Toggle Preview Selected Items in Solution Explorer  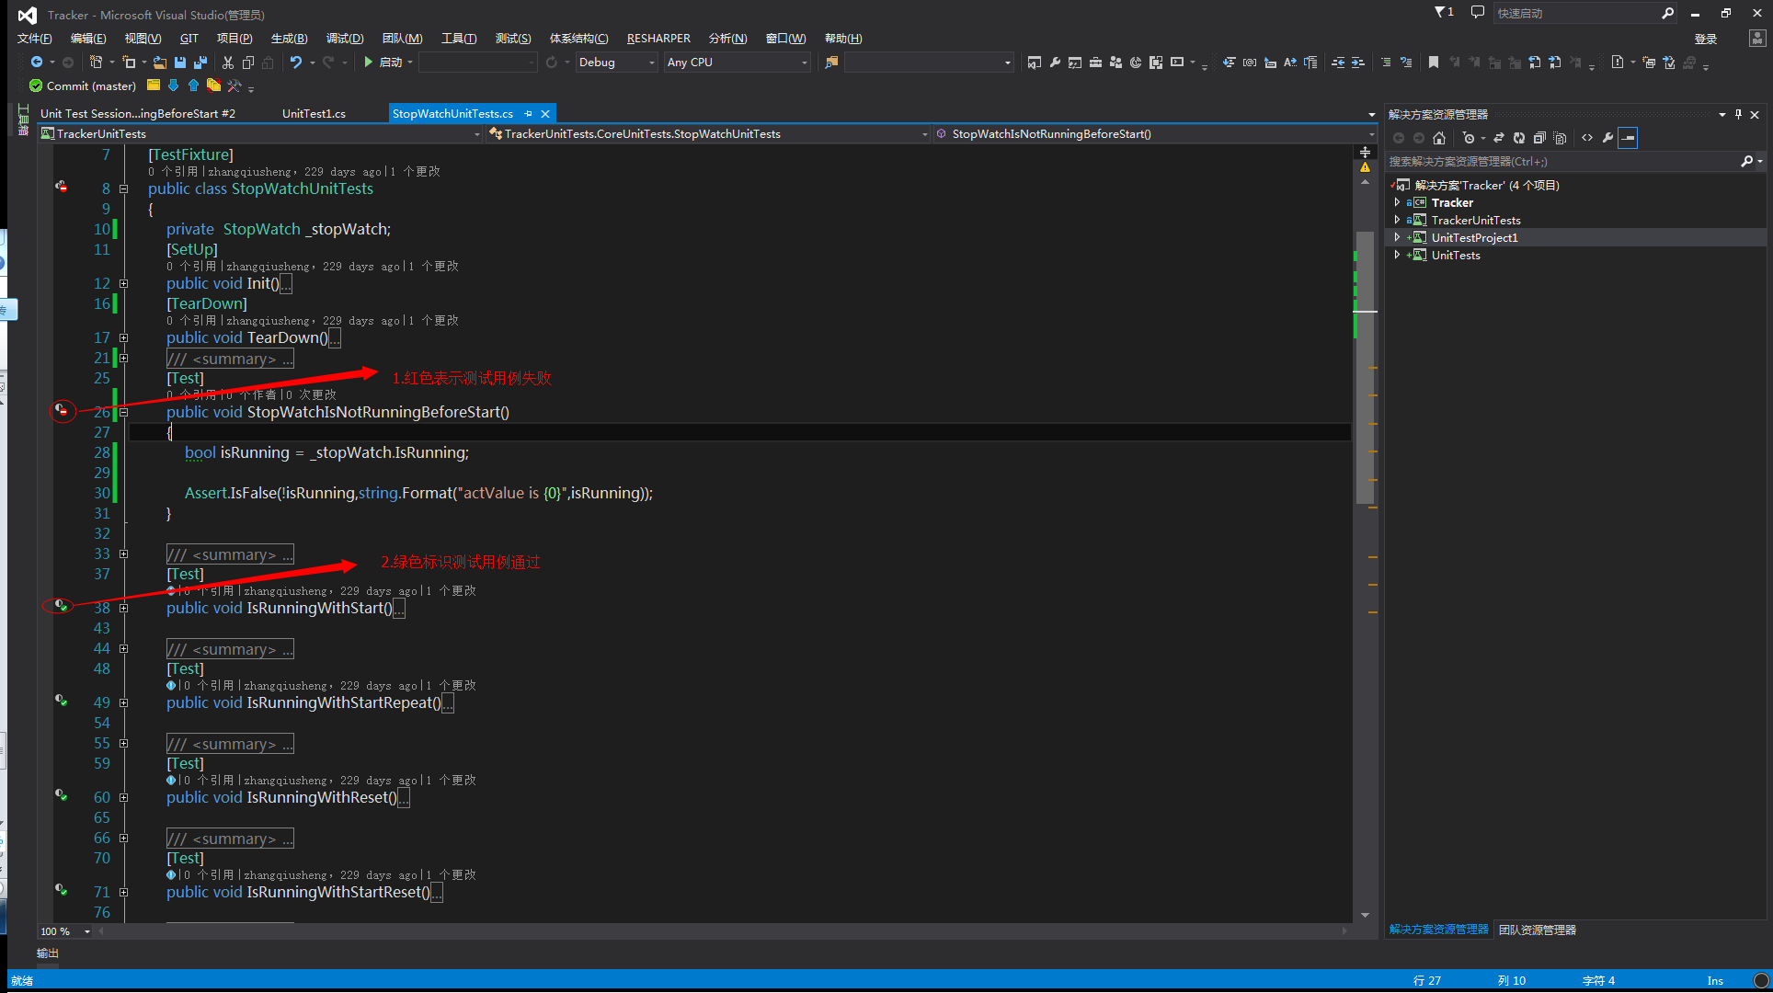(1628, 138)
